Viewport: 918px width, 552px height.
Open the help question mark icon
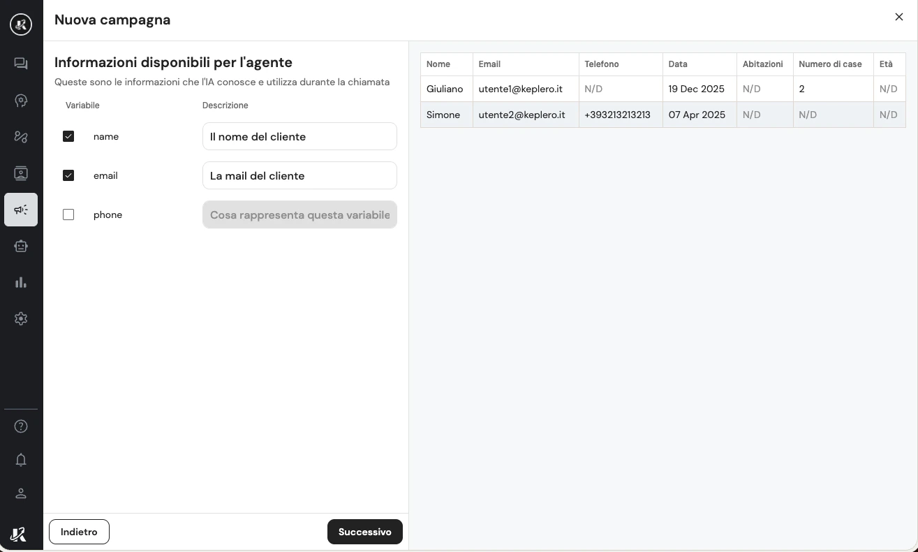[x=21, y=426]
